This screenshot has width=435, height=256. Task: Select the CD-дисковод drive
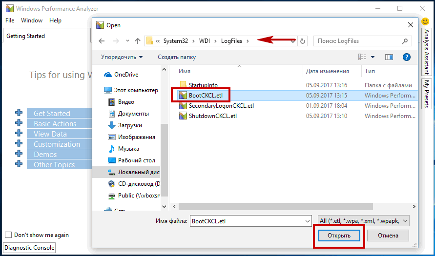click(x=134, y=184)
